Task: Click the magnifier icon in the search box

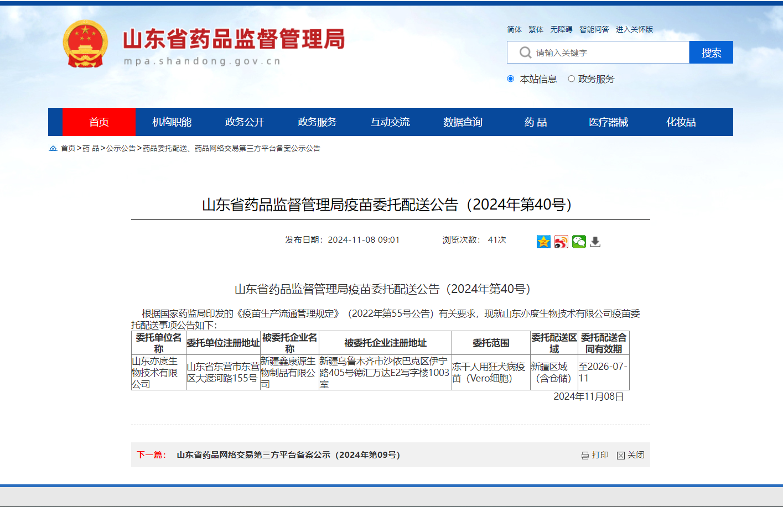Action: 524,52
